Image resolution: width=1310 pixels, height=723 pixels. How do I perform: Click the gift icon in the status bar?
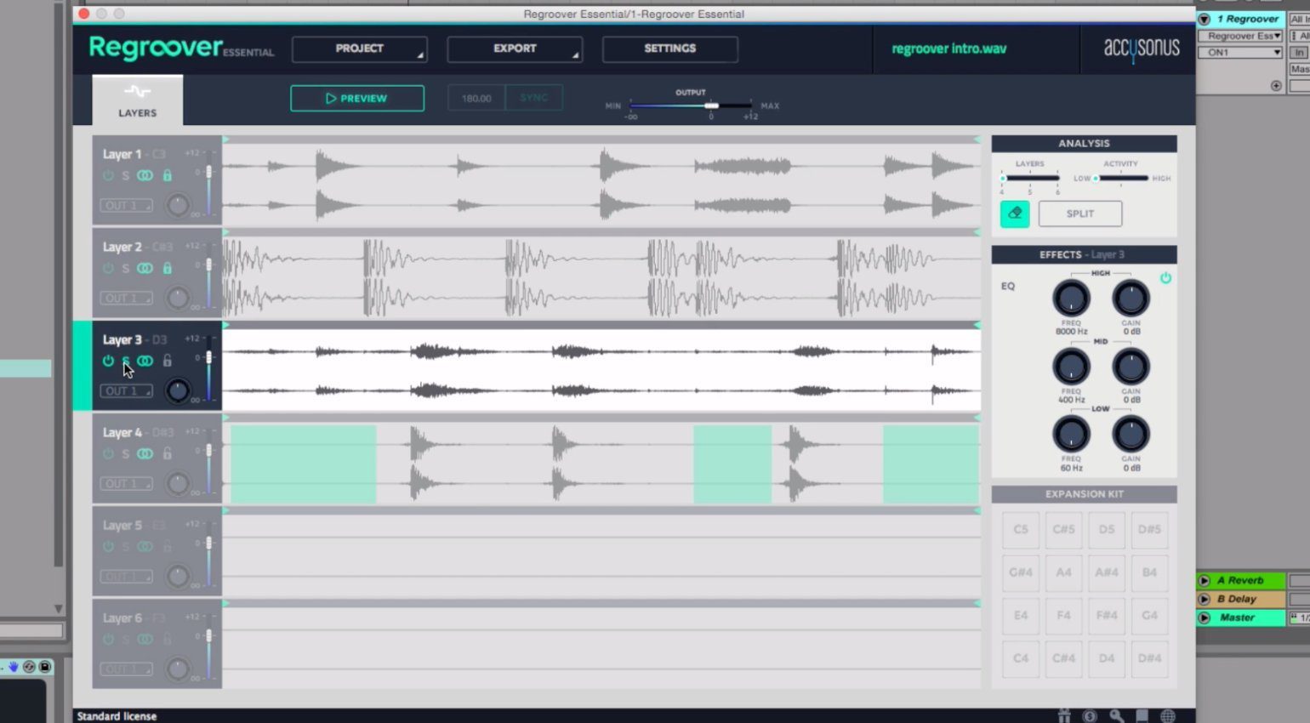pyautogui.click(x=1063, y=716)
